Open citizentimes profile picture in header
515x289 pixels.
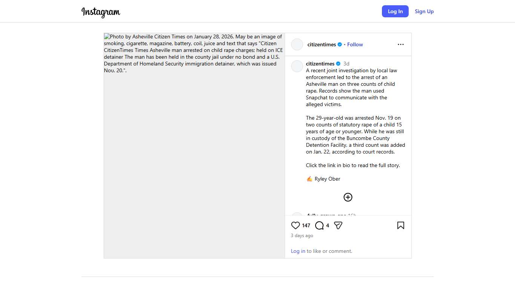297,44
